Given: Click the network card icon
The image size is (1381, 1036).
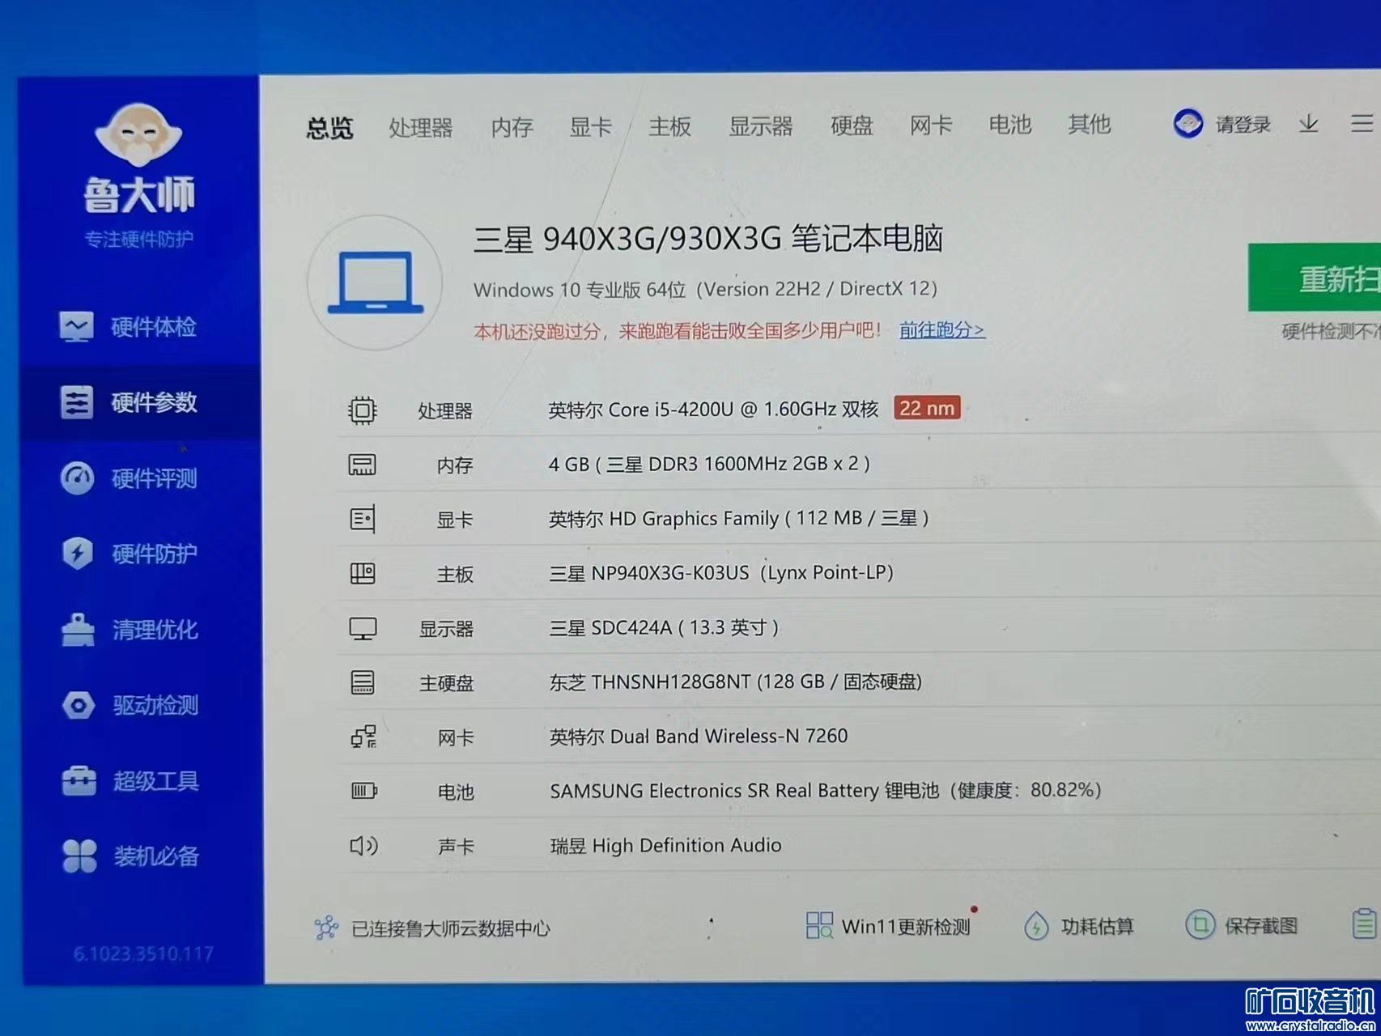Looking at the screenshot, I should pos(363,737).
